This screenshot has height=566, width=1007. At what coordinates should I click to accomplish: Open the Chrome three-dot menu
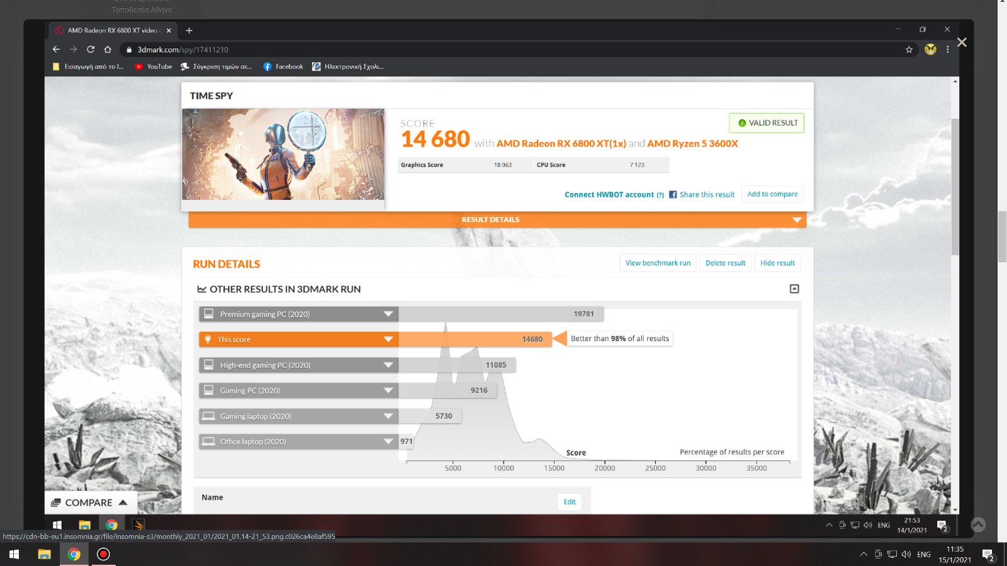(948, 50)
